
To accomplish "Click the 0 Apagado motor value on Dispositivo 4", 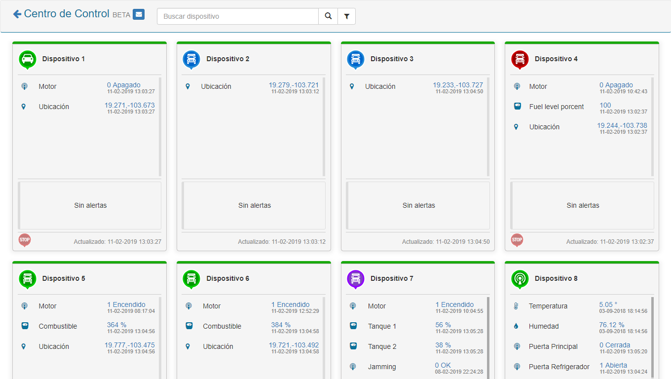I will pos(616,85).
